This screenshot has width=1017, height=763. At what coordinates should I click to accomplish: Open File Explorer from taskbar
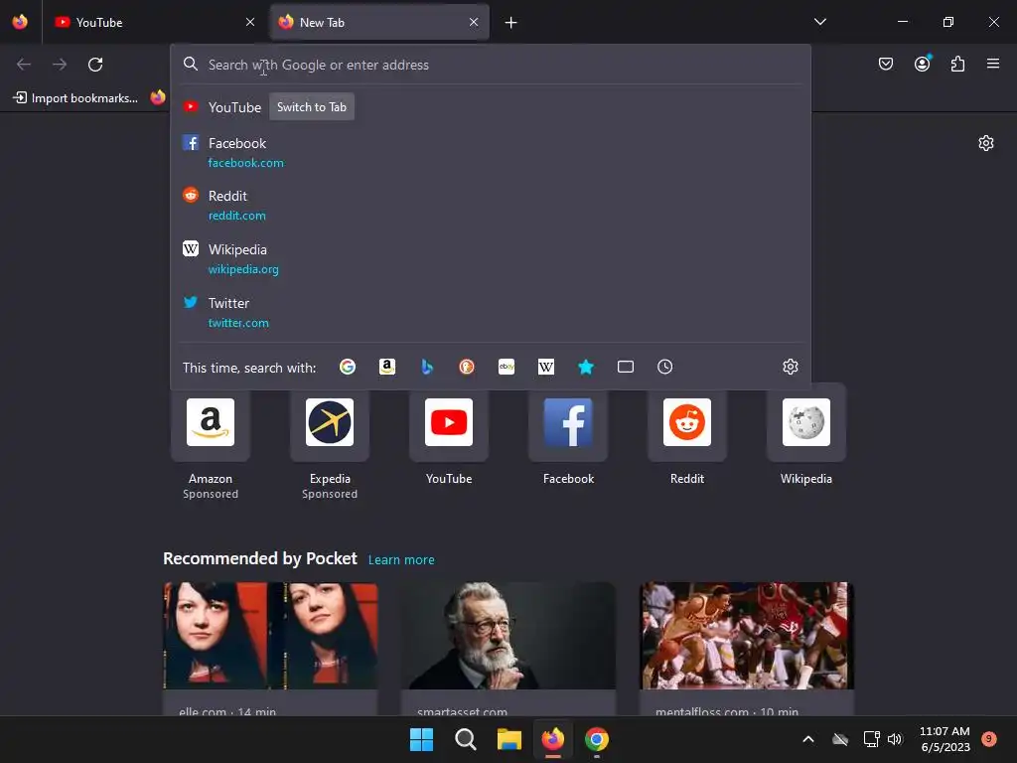point(509,739)
